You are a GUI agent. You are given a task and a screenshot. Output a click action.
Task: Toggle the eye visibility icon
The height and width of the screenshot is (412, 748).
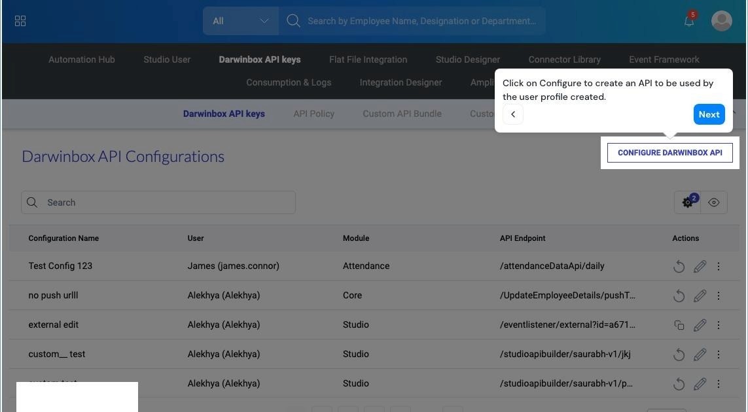click(x=714, y=202)
